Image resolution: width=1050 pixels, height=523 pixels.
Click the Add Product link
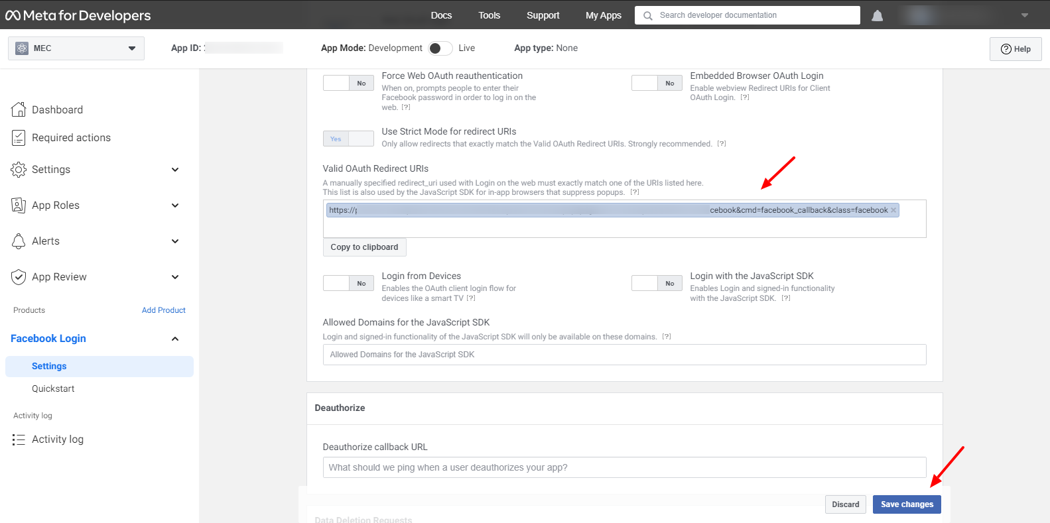point(164,310)
